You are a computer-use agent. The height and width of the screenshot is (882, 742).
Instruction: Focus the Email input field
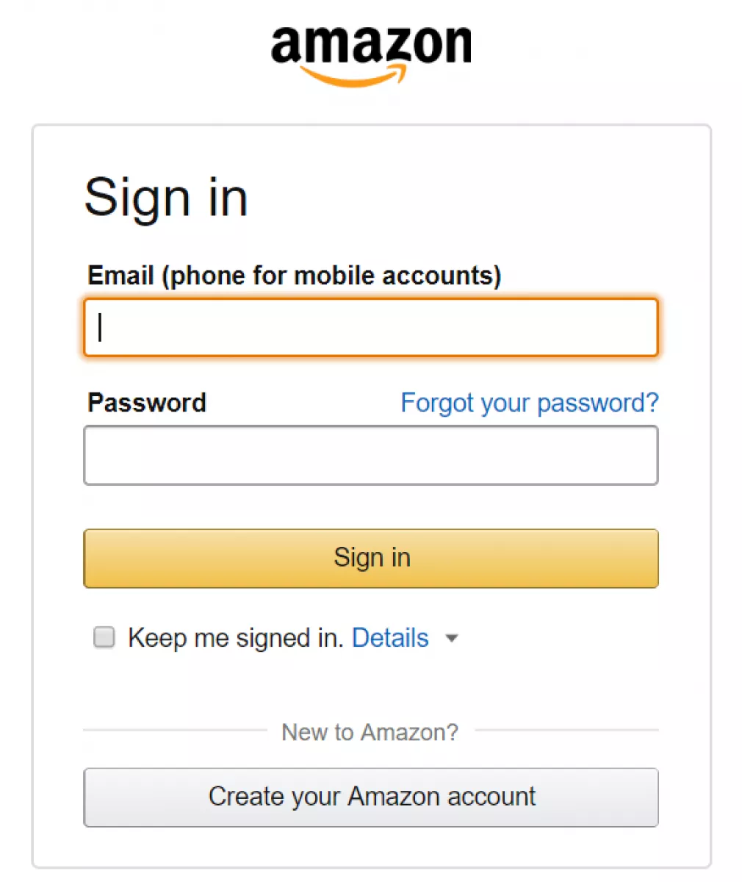(371, 327)
